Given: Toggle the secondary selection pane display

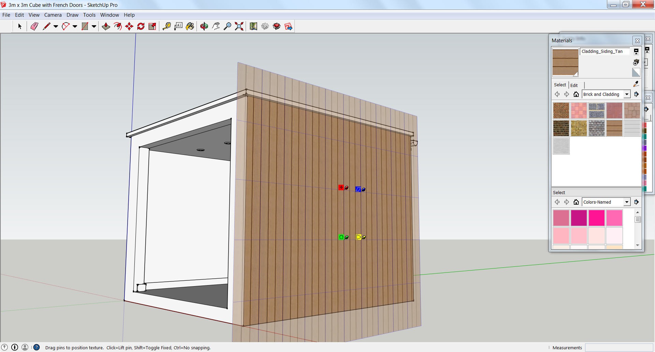Looking at the screenshot, I should tap(636, 52).
